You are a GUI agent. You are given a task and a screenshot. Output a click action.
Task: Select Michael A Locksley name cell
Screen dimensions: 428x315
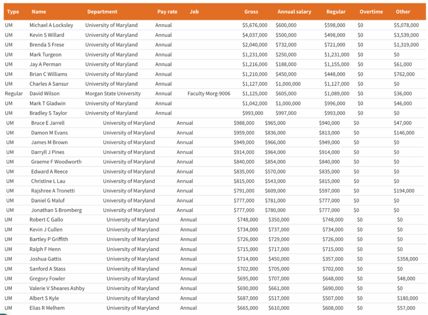tap(51, 25)
